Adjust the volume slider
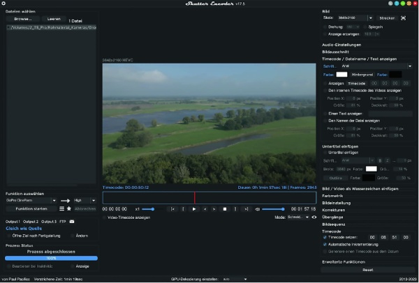 tap(273, 209)
